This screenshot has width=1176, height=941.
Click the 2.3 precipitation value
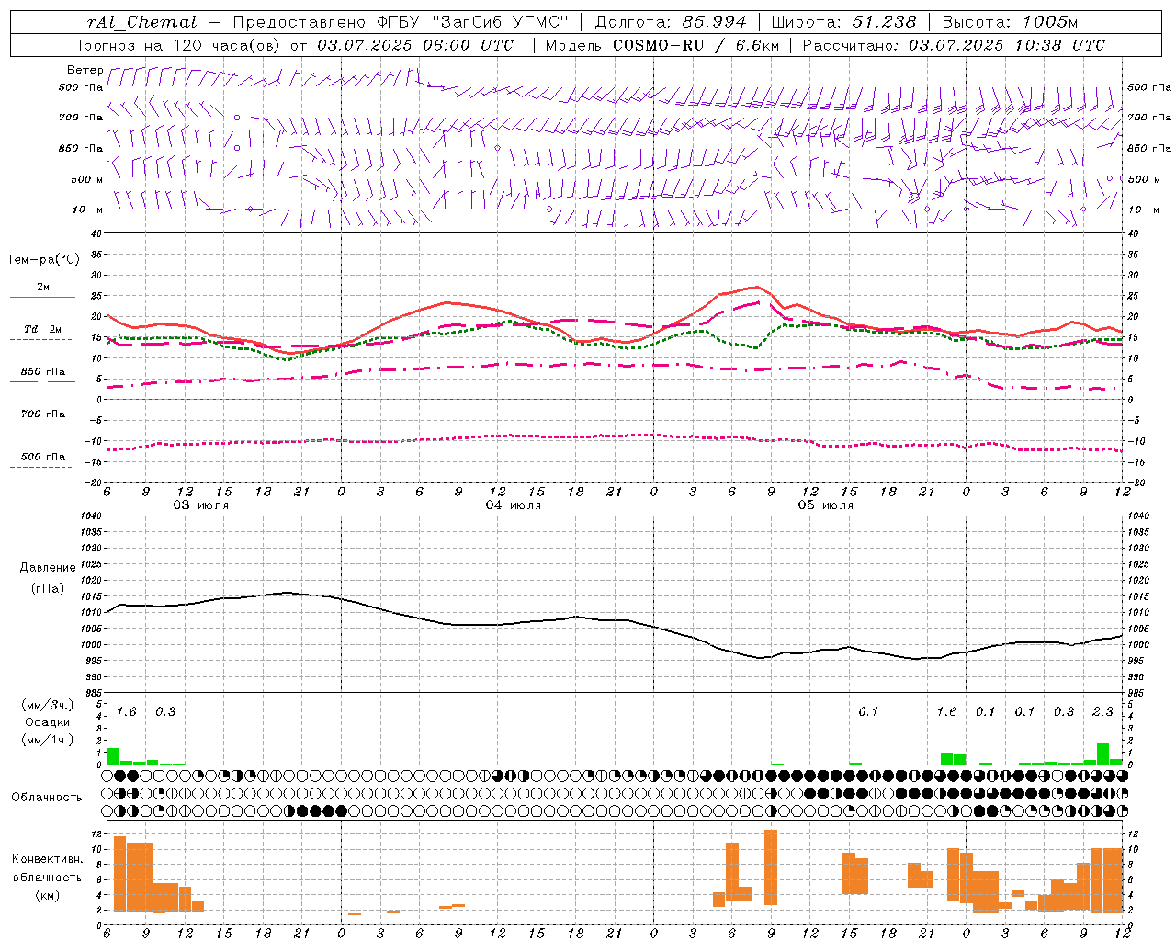pyautogui.click(x=1102, y=711)
